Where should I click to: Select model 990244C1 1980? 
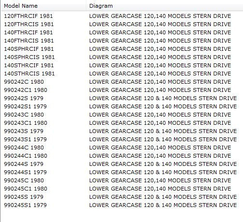coord(26,156)
